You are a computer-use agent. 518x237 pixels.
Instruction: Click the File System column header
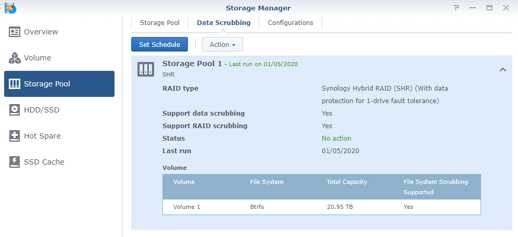point(267,182)
